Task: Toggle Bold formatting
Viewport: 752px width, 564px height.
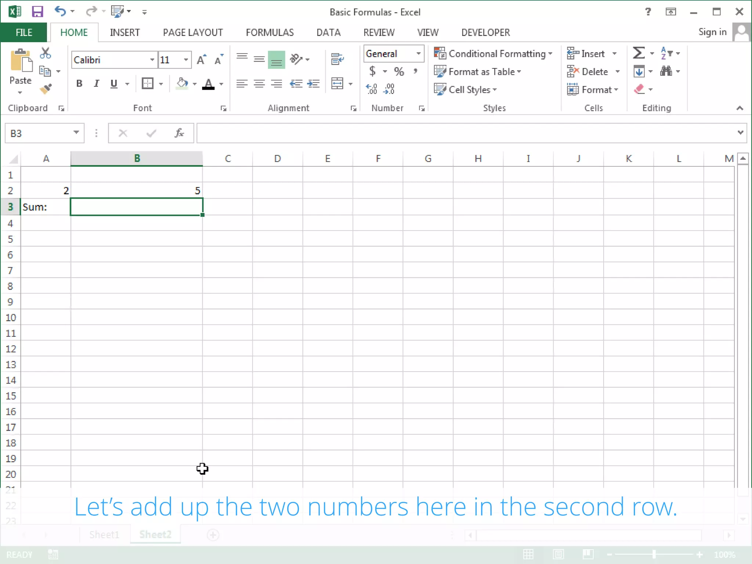Action: click(x=79, y=84)
